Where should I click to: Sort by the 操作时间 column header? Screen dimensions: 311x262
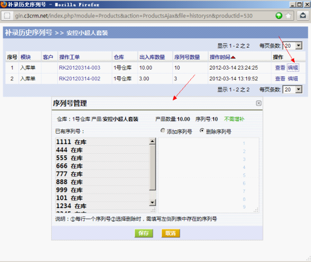point(222,57)
